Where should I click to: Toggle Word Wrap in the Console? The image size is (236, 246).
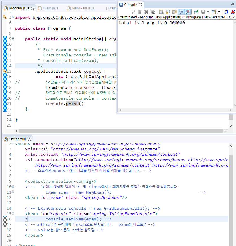[174, 12]
